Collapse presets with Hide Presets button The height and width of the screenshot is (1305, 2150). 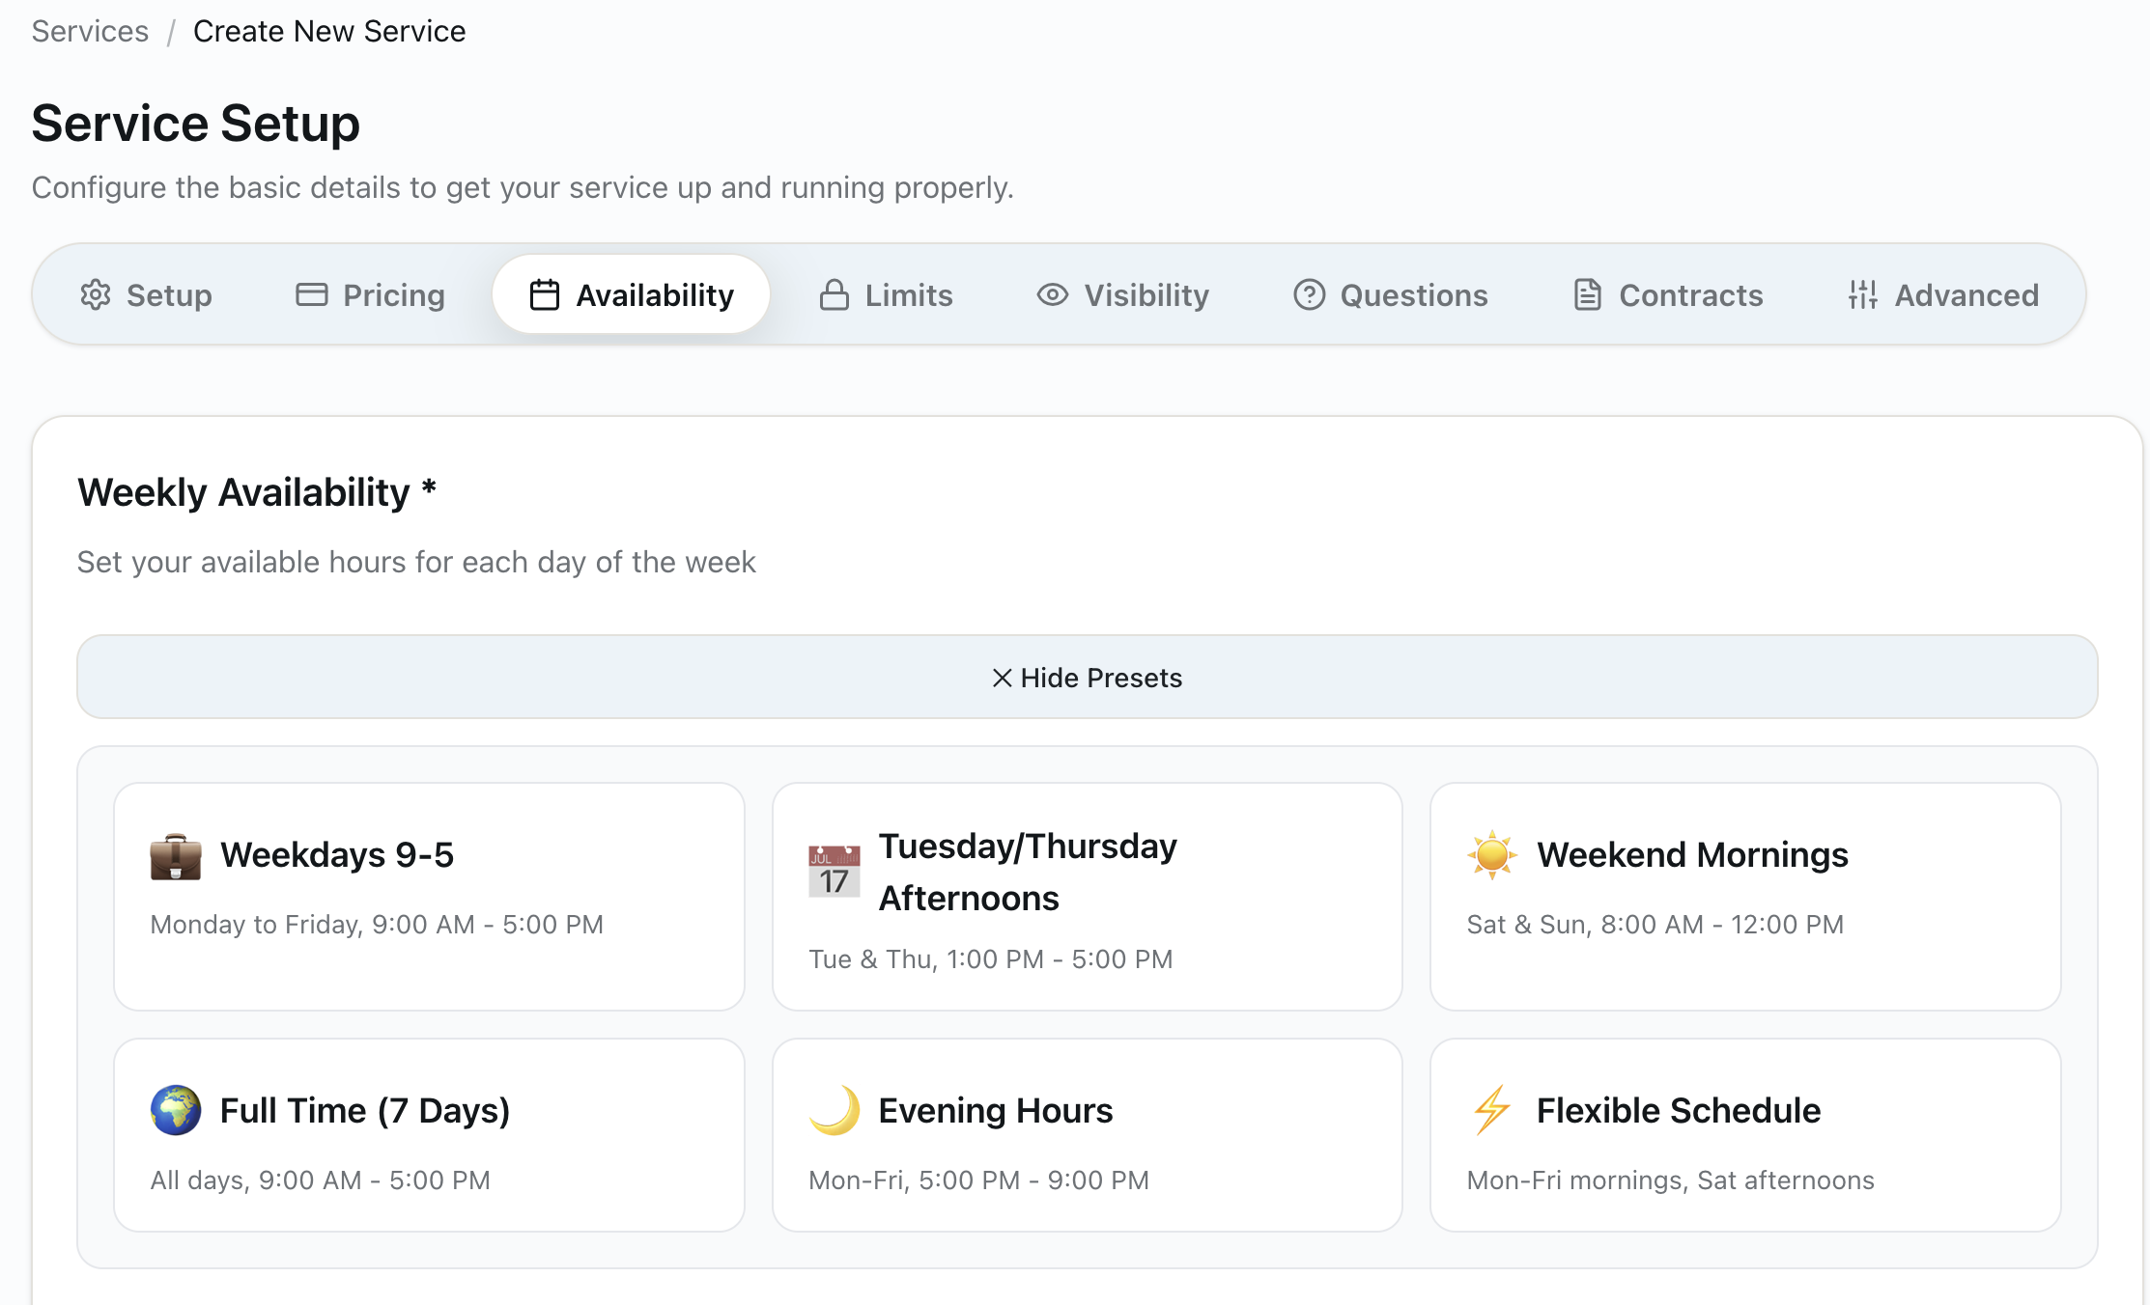[x=1087, y=677]
